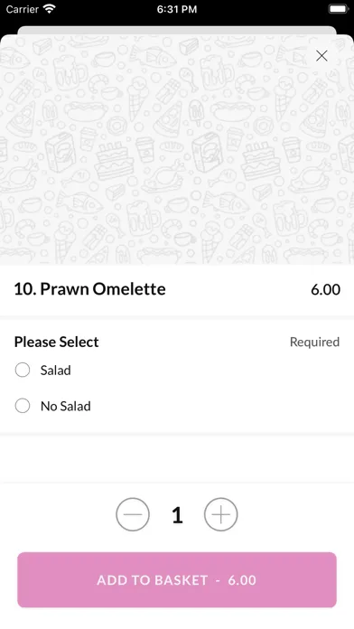
Task: Tap the 6.00 item price
Action: pos(325,289)
